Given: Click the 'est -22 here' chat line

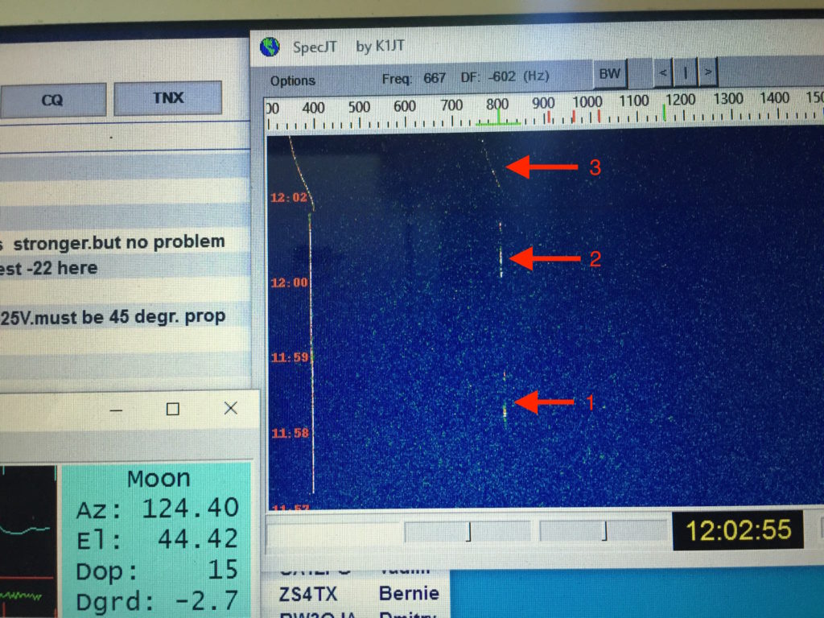Looking at the screenshot, I should 48,269.
